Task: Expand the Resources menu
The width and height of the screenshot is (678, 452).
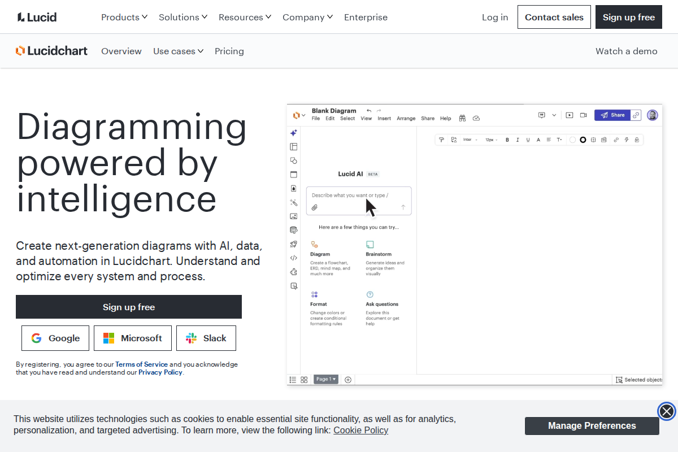Action: point(245,17)
